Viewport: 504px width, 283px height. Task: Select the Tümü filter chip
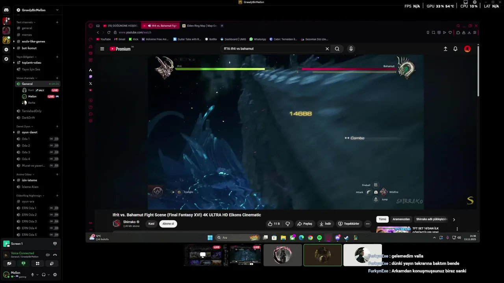click(x=382, y=219)
